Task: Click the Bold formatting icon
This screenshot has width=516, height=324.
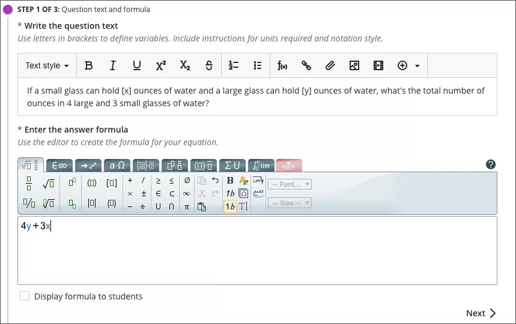Action: pos(89,66)
